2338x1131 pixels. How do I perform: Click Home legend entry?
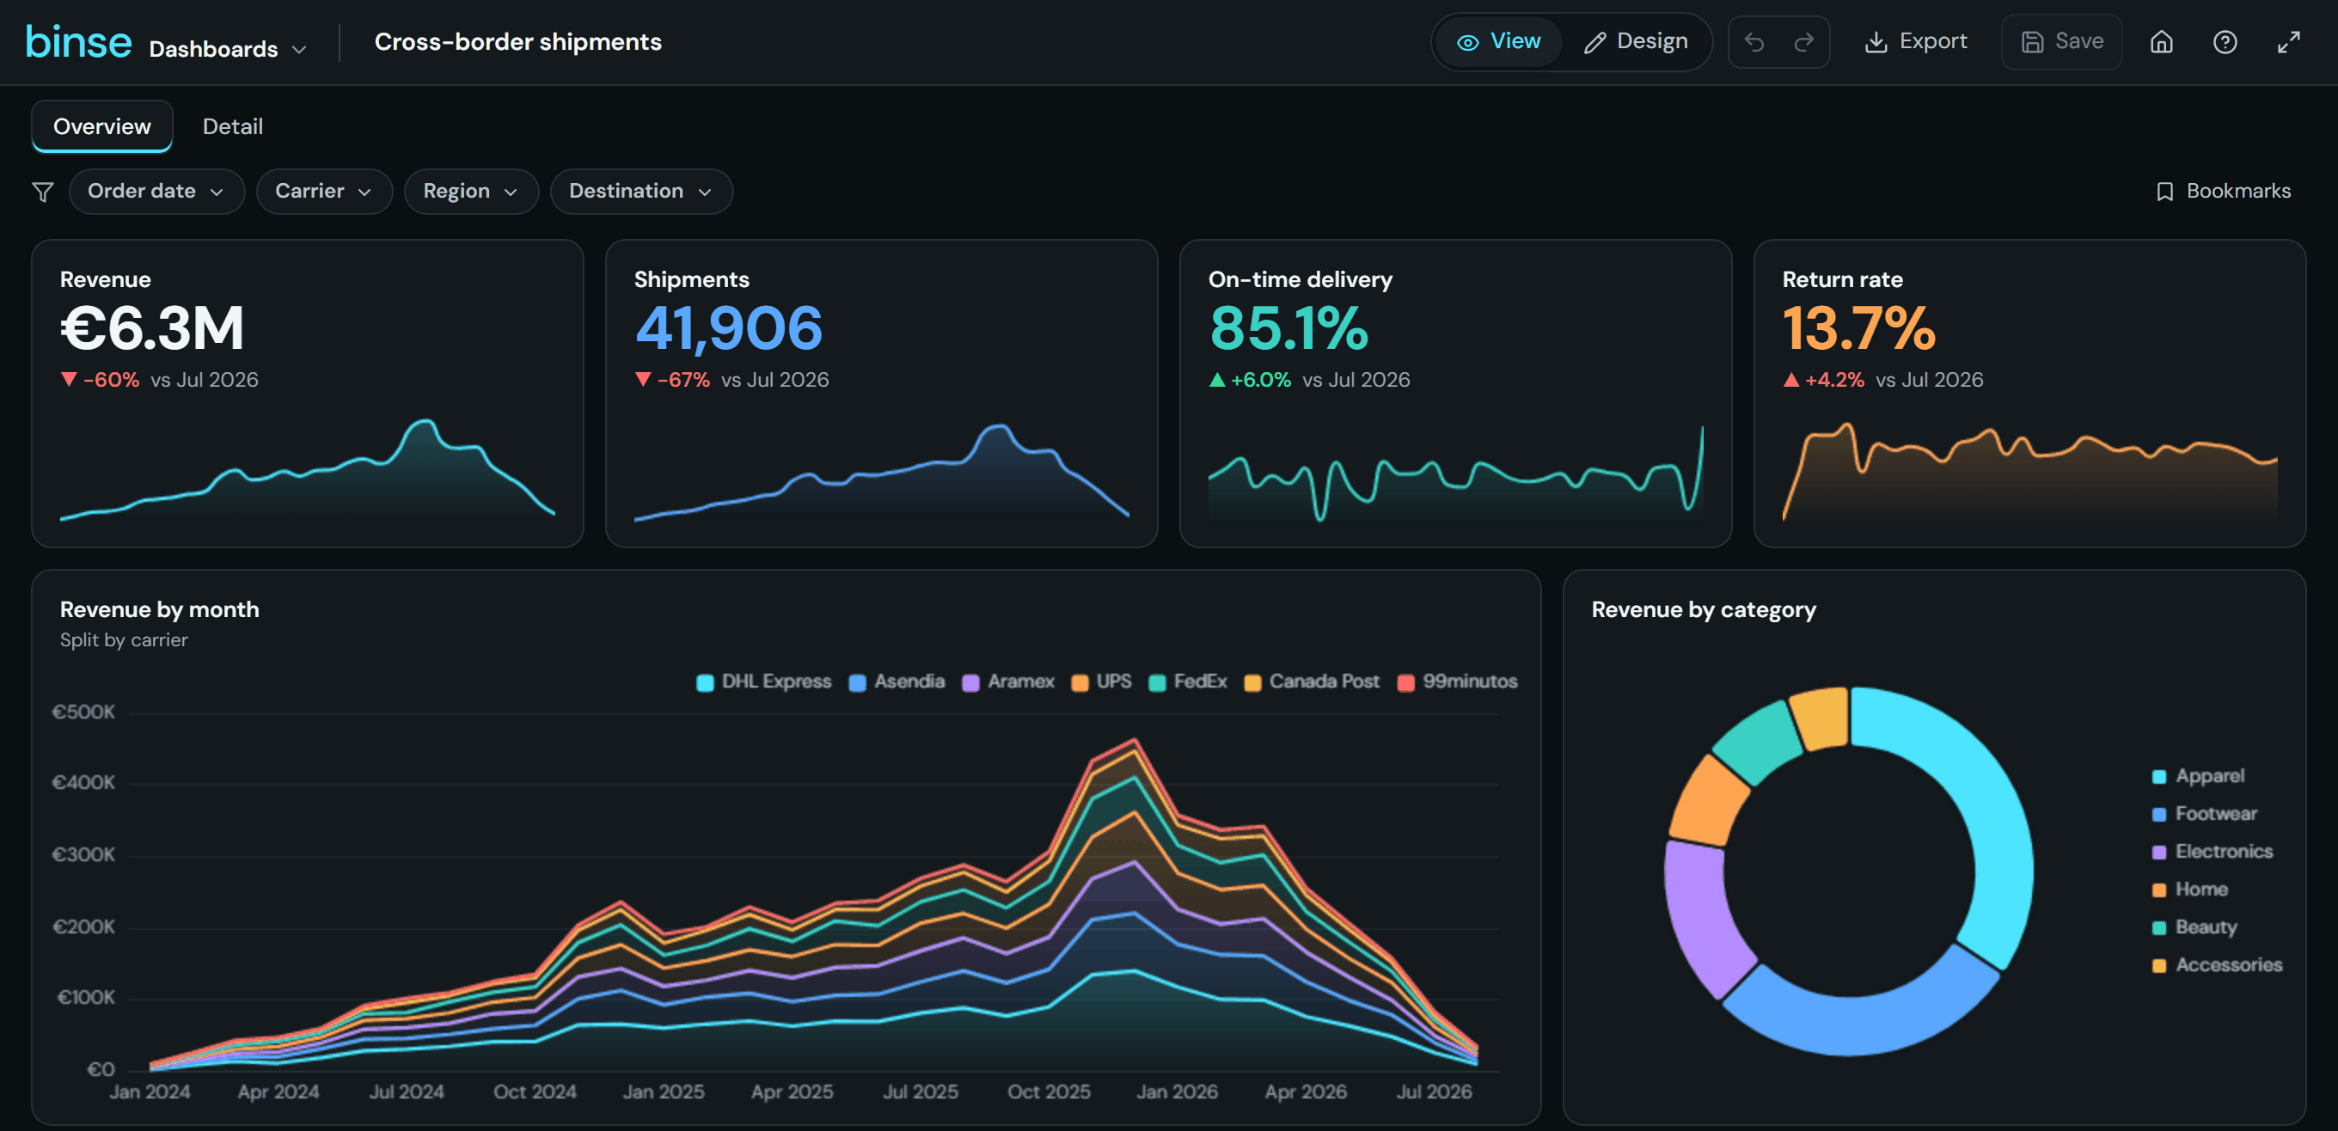(x=2190, y=890)
